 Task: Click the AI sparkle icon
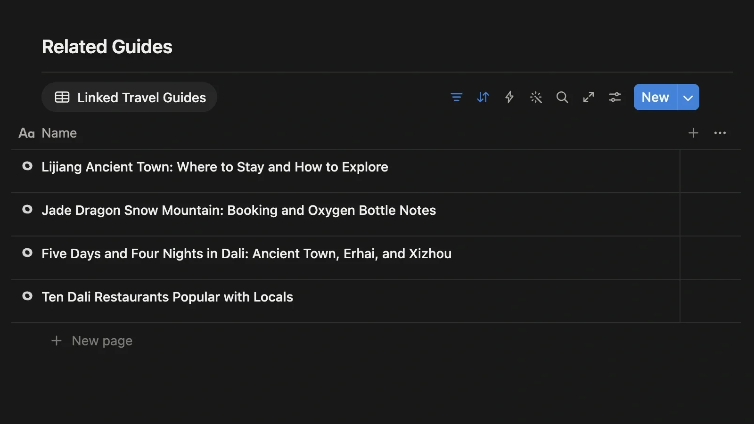(x=536, y=97)
